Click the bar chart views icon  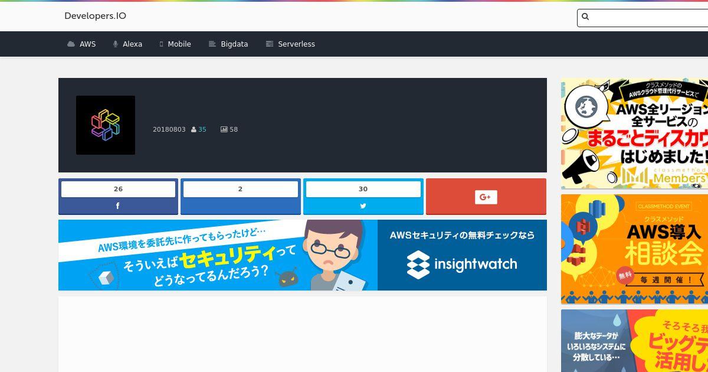pyautogui.click(x=224, y=129)
